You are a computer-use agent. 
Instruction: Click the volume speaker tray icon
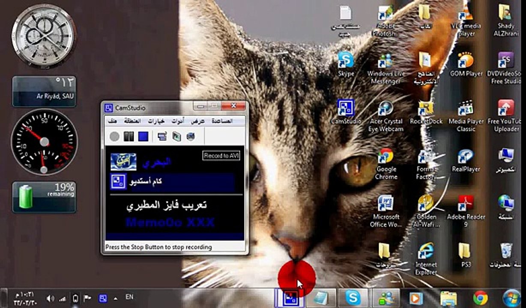[51, 298]
